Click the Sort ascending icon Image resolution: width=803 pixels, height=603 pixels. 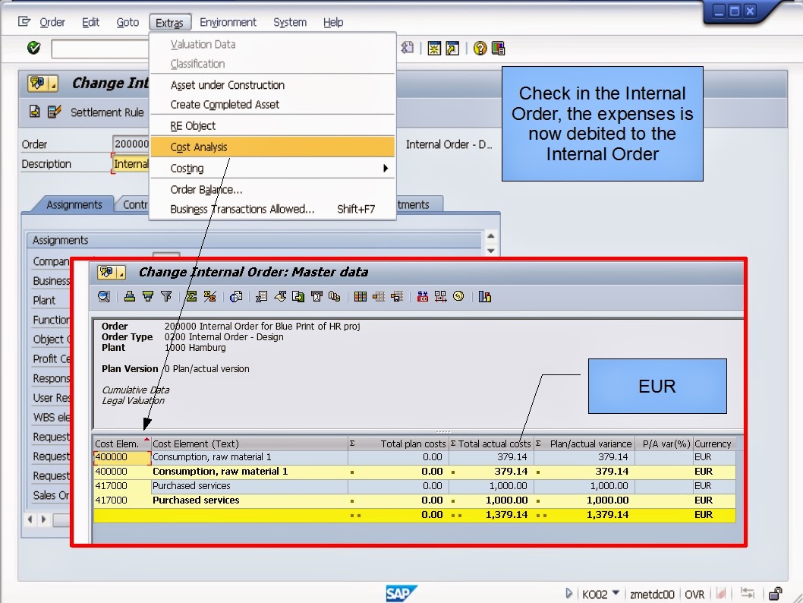(130, 297)
